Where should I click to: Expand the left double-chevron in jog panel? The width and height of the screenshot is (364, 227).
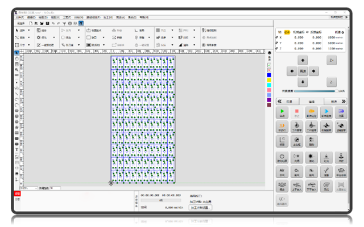[280, 101]
